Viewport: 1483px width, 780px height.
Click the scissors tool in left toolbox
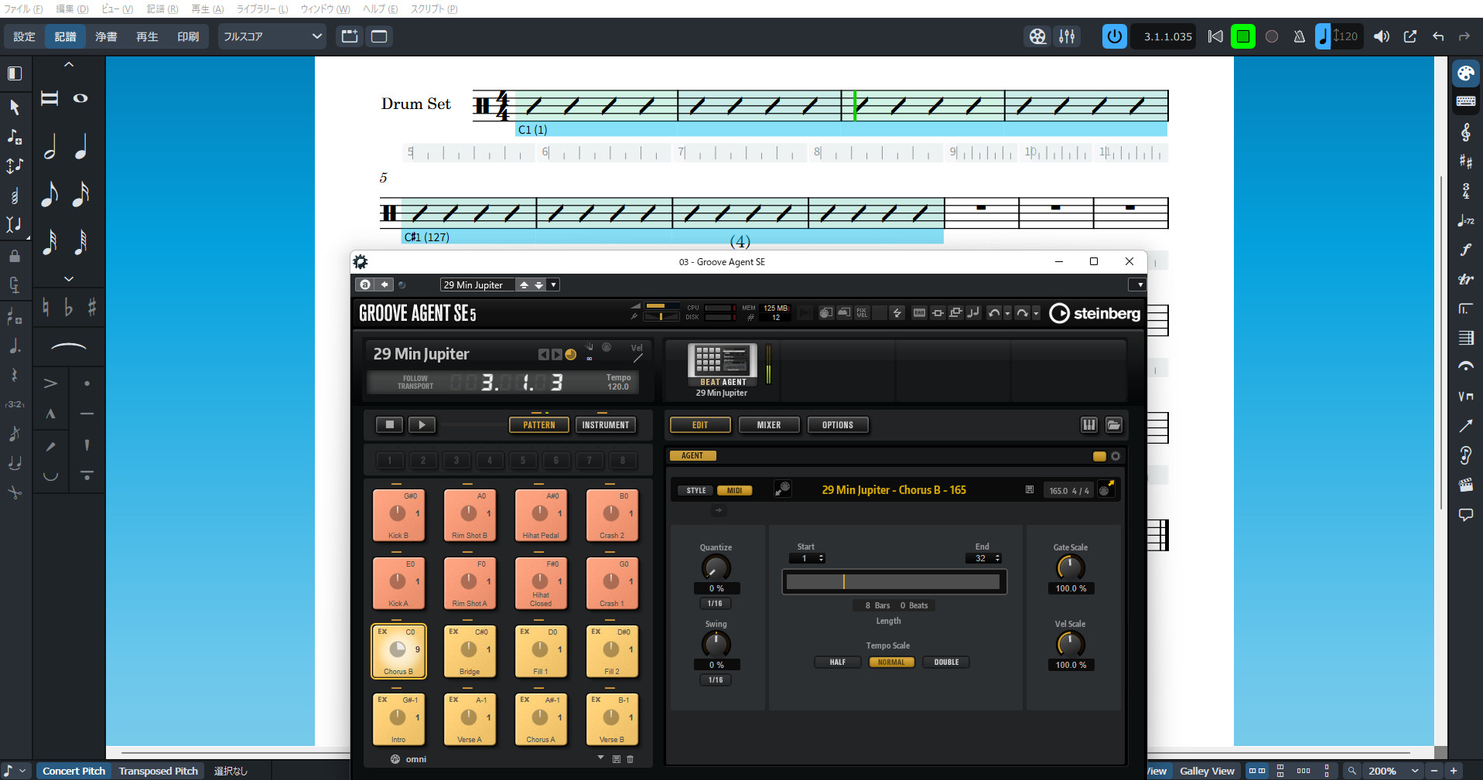15,492
